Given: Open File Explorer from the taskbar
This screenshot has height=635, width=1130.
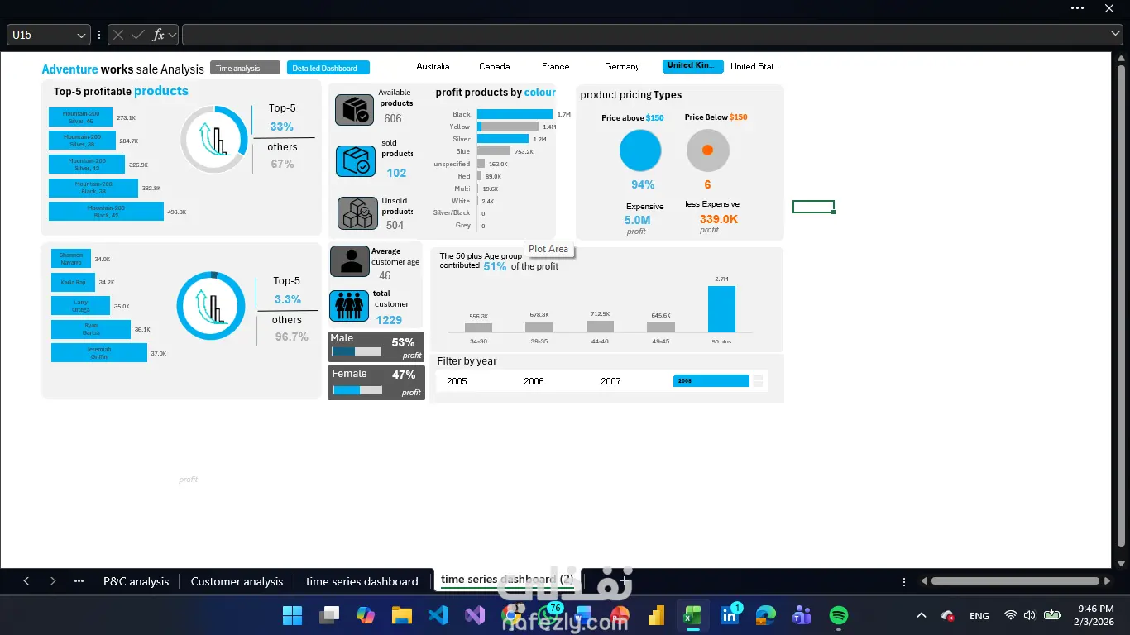Looking at the screenshot, I should 402,615.
